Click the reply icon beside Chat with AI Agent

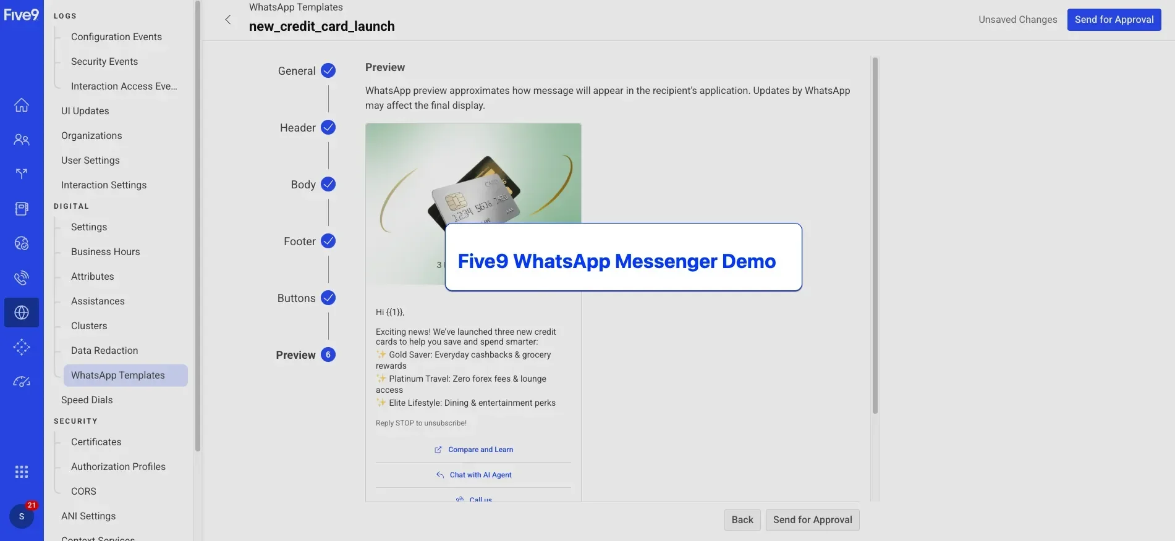click(x=440, y=475)
